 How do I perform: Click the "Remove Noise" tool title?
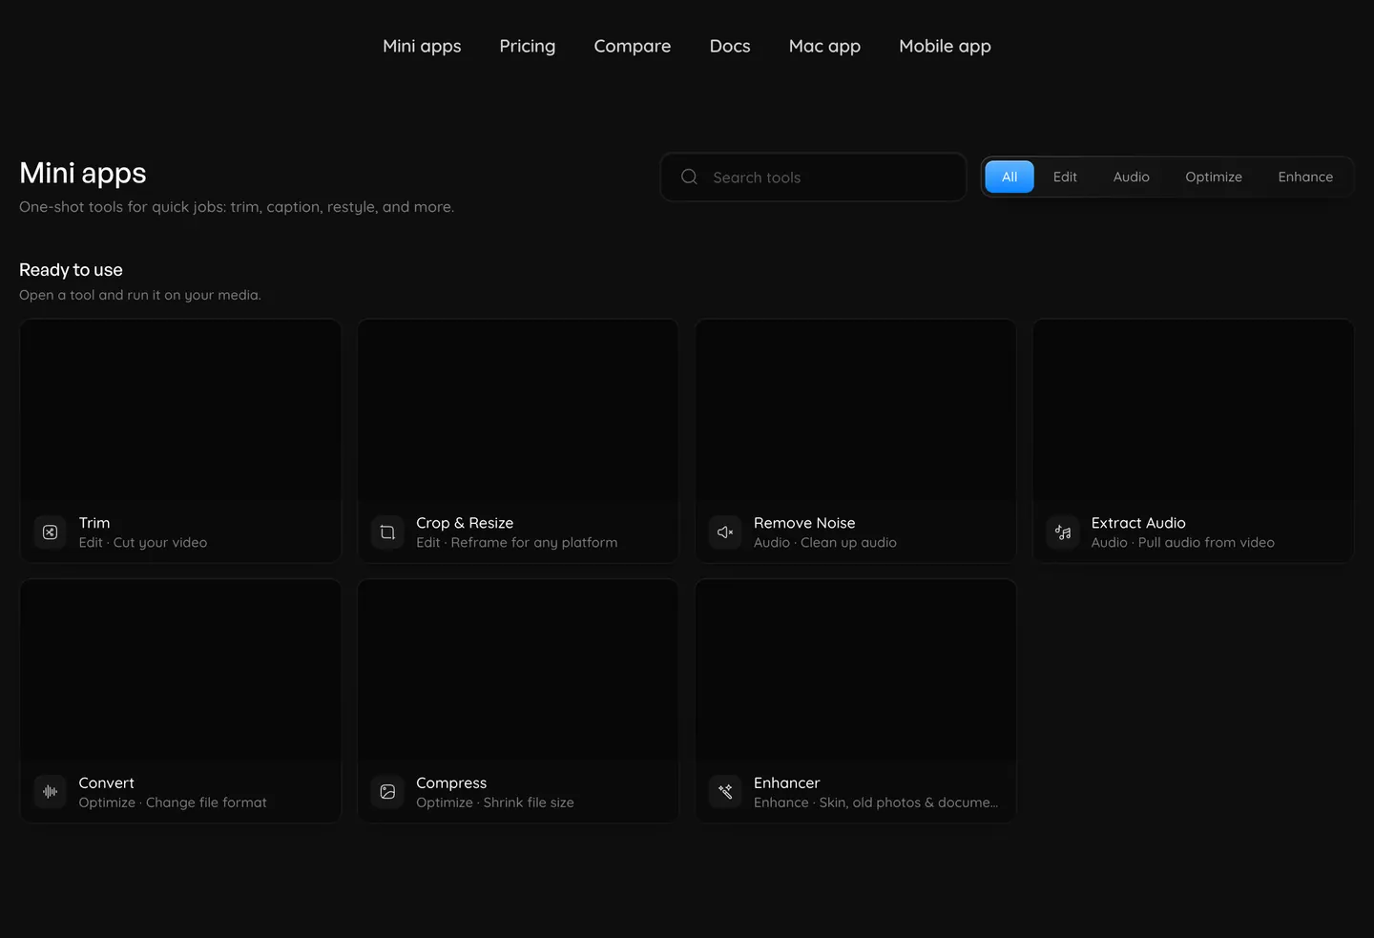pos(804,523)
